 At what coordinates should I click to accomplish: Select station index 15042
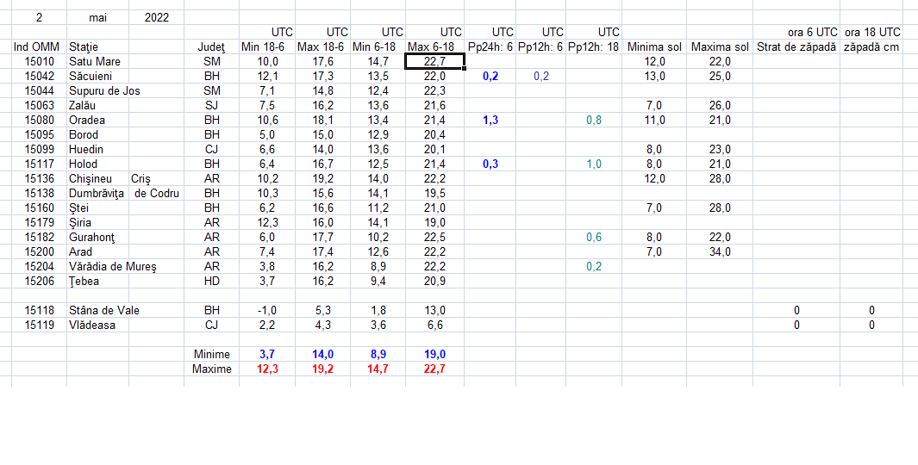[x=40, y=76]
